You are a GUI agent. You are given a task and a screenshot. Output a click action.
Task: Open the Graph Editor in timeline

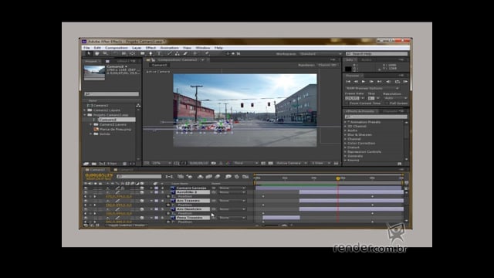pyautogui.click(x=245, y=177)
